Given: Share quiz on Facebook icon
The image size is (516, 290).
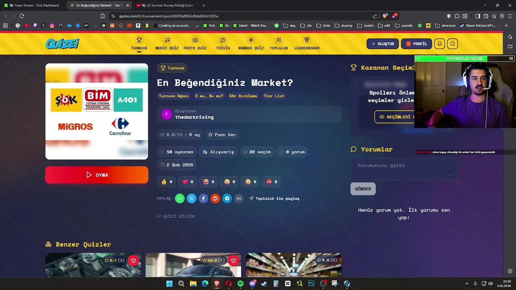Looking at the screenshot, I should (x=204, y=199).
